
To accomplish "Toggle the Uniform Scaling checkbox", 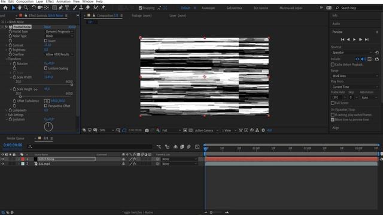I will point(45,68).
